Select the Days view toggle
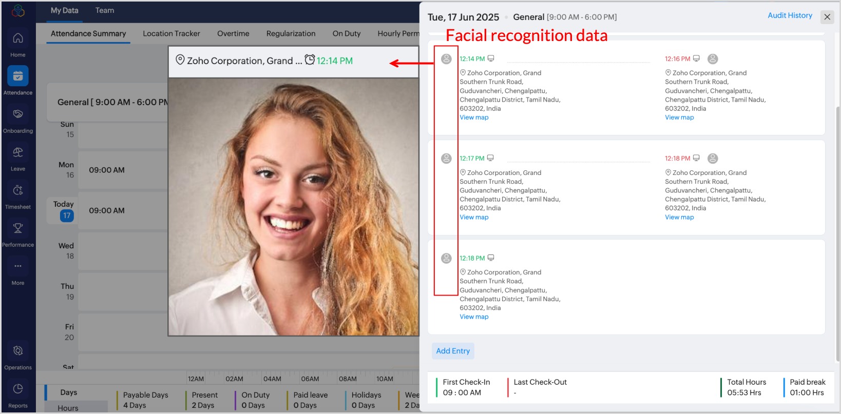The width and height of the screenshot is (841, 414). point(69,392)
